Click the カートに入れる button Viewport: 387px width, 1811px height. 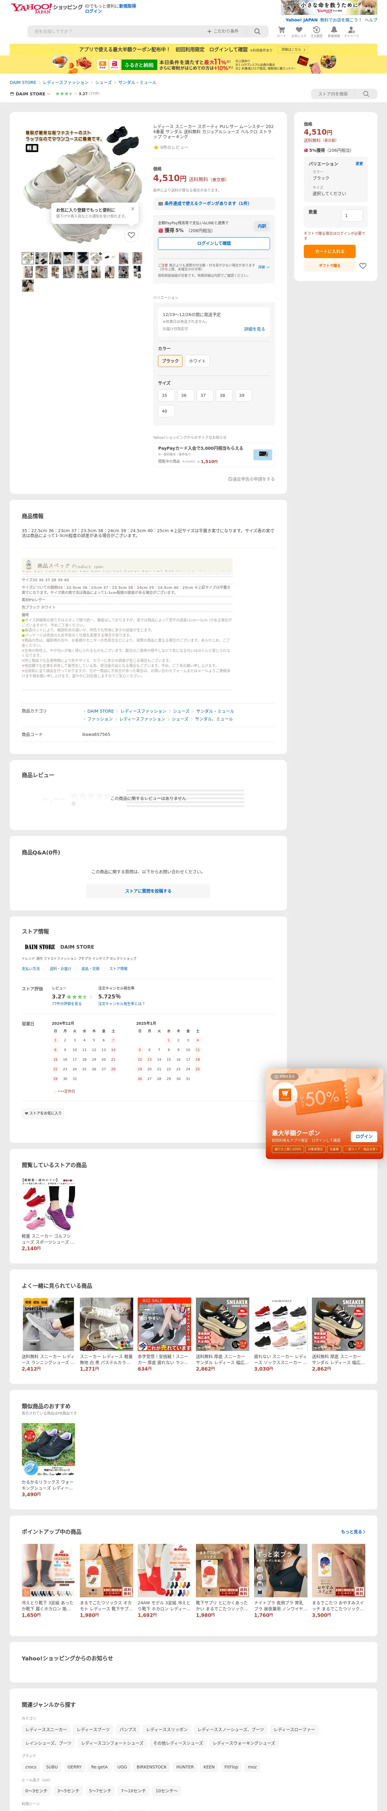329,251
